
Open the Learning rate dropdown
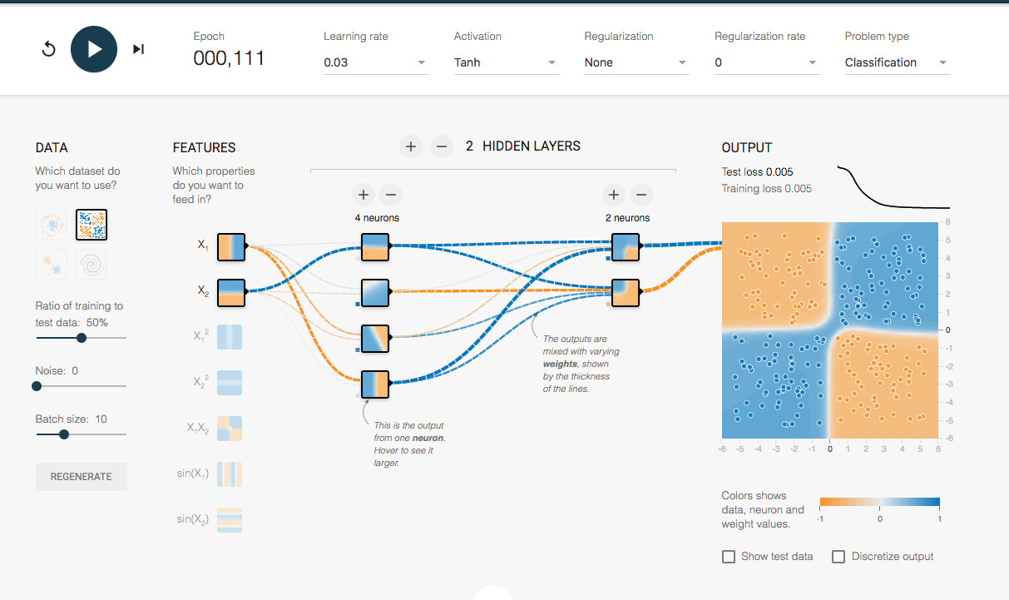(376, 62)
